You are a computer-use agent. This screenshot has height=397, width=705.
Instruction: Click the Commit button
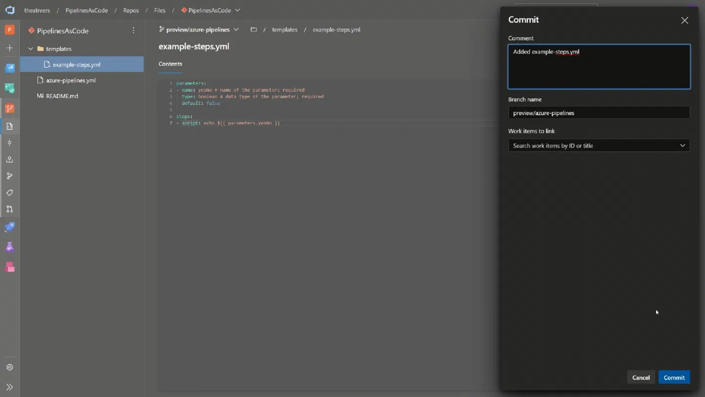(674, 377)
